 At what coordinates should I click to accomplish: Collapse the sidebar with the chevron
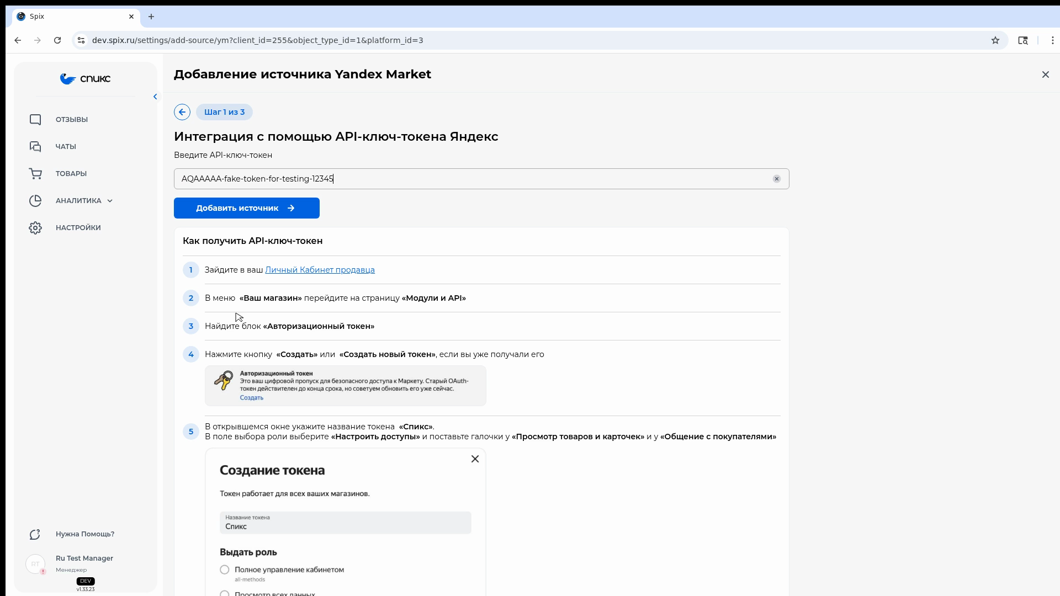(155, 97)
